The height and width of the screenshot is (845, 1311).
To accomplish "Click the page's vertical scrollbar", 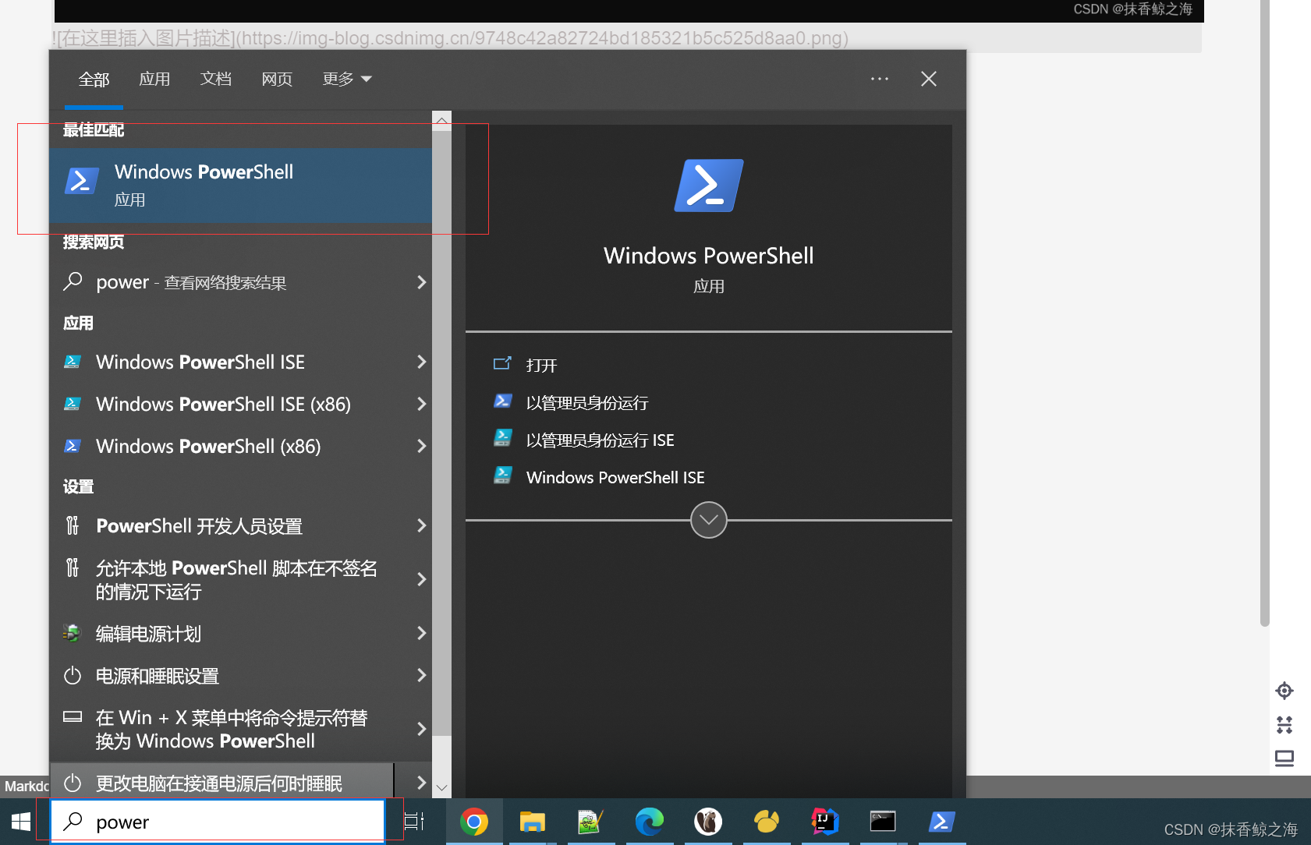I will point(1265,312).
